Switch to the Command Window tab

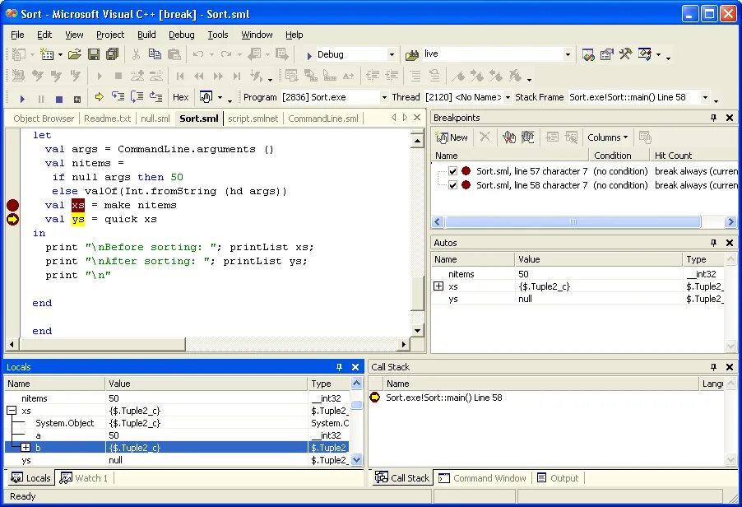(x=483, y=478)
